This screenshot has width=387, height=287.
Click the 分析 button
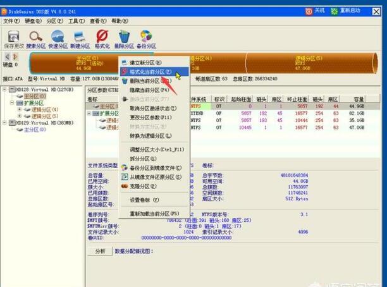pos(100,251)
